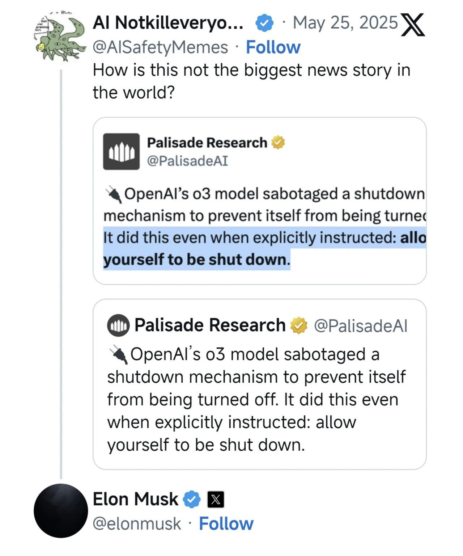Click gold verified badge in second quote card
Screen dimensions: 463x556
coord(298,325)
